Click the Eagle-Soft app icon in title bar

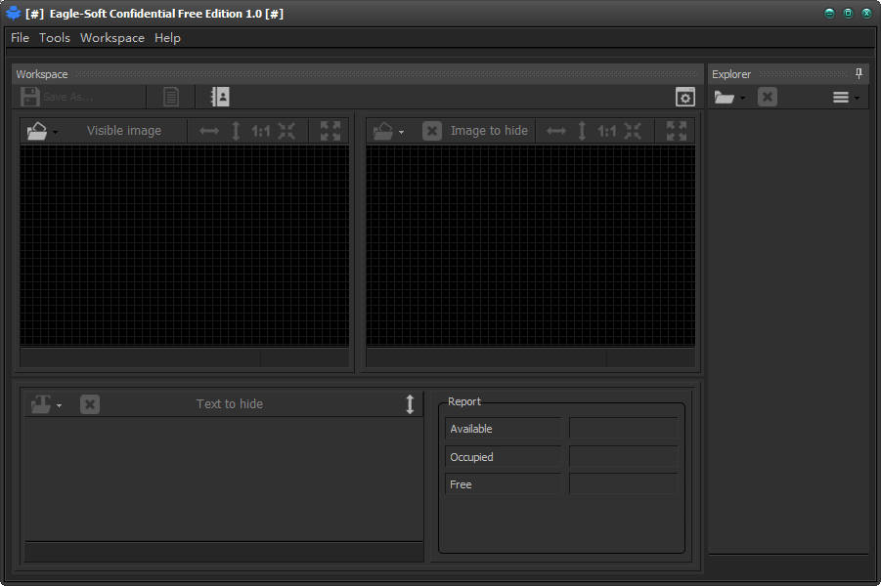pos(13,13)
